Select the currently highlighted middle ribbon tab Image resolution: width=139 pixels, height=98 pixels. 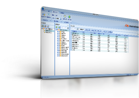pyautogui.click(x=55, y=12)
